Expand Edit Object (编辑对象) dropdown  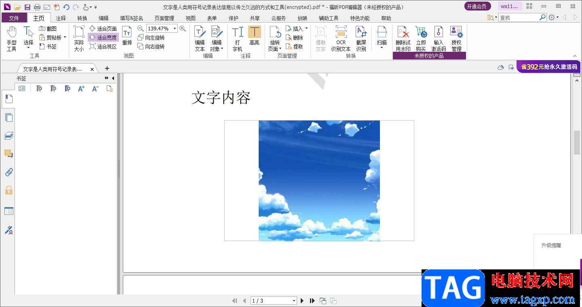click(x=222, y=49)
